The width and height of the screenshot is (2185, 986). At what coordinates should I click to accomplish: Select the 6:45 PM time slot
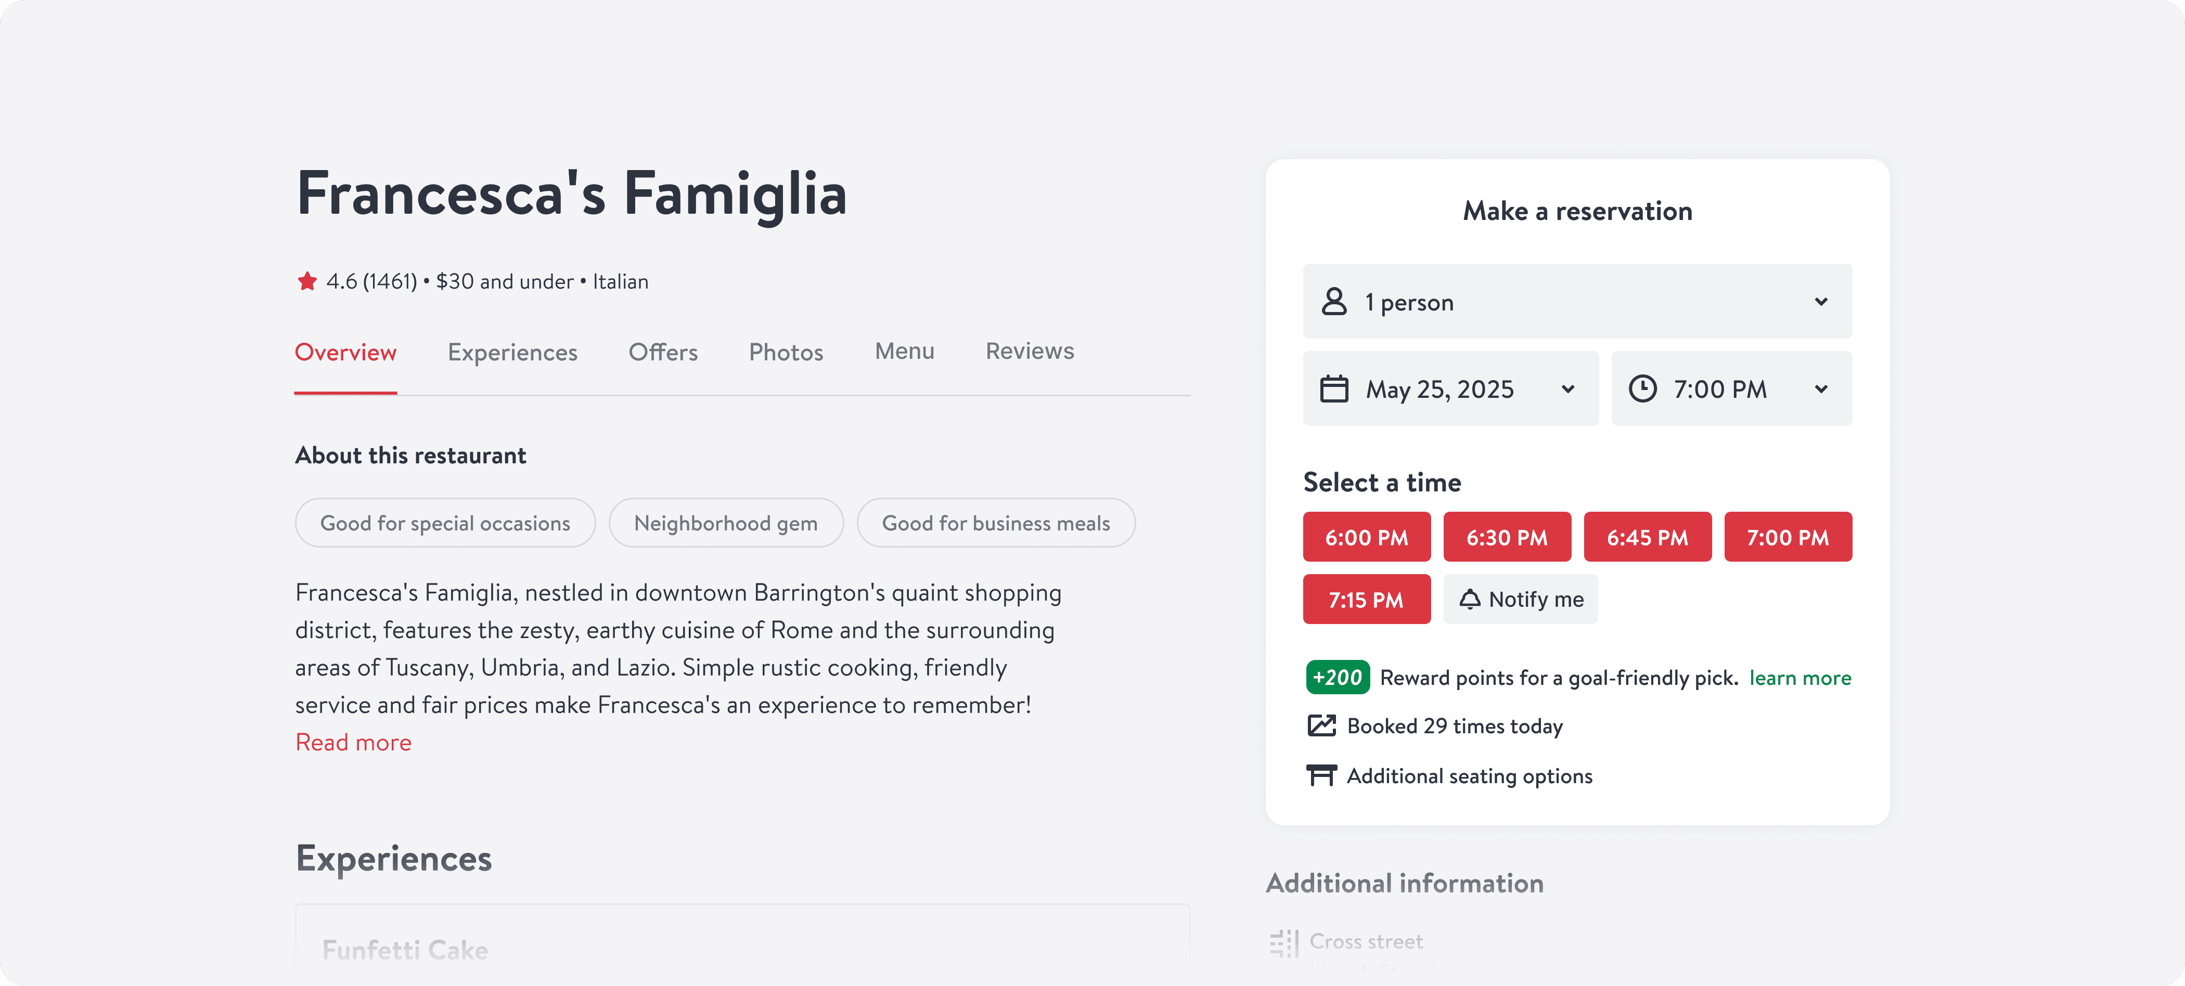point(1647,537)
